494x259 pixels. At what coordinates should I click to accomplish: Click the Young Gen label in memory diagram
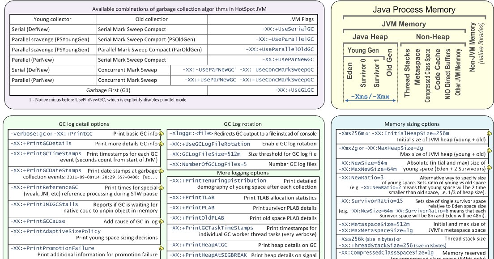click(x=363, y=50)
